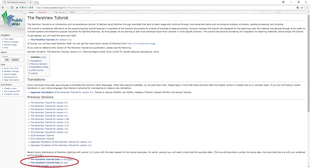Jump to 3 Presentation Slides in contents
Screen dimensions: 310x168
point(38,67)
